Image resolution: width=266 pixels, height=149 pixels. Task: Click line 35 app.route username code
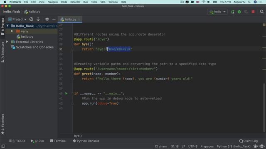[116, 69]
